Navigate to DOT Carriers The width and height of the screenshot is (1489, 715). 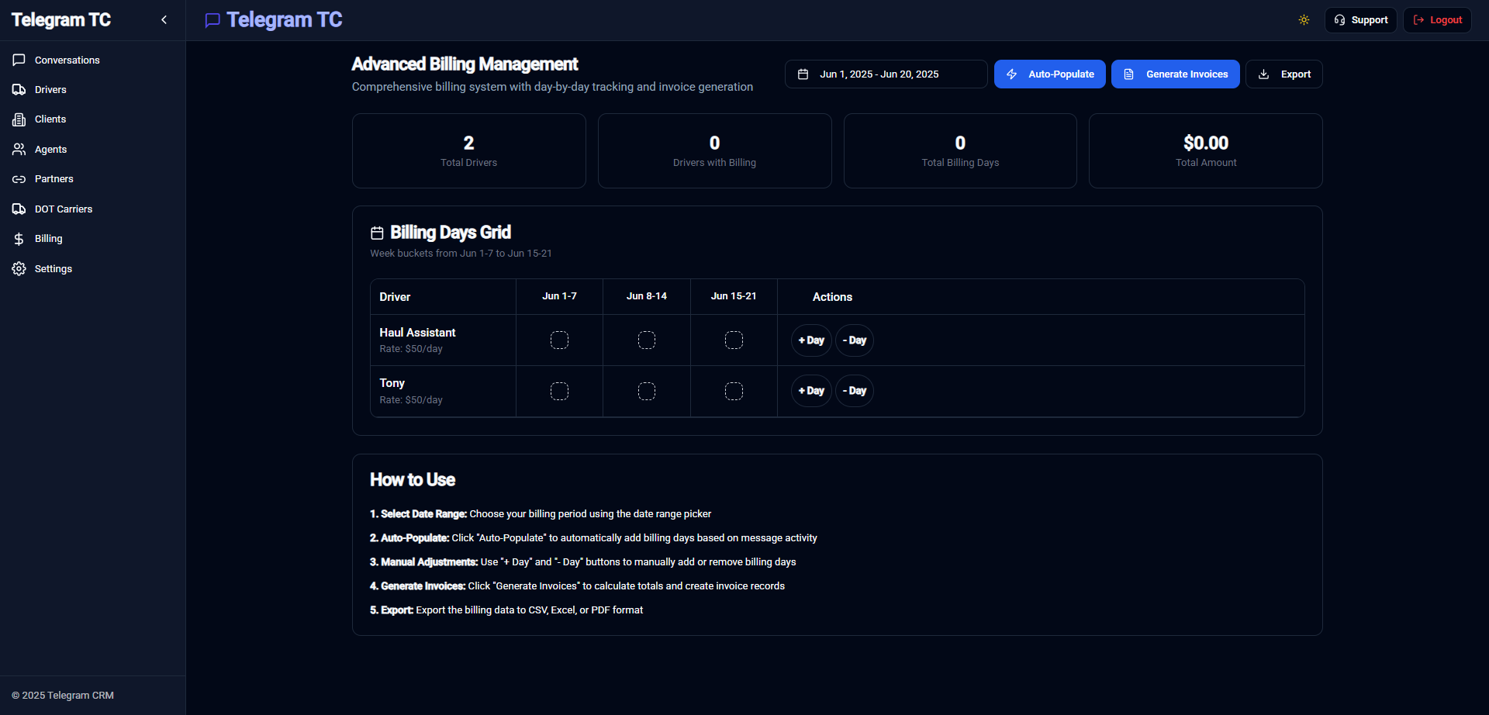pos(62,209)
